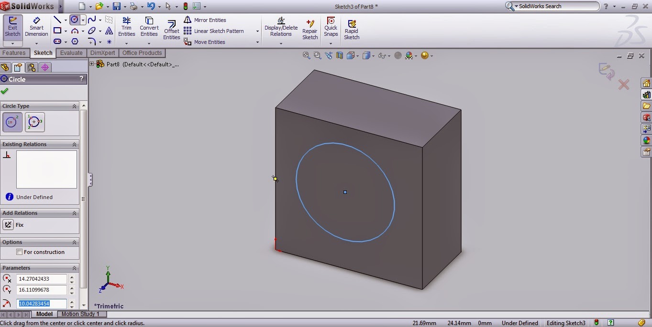Expand the Linear Sketch Pattern dropdown
This screenshot has width=652, height=327.
(257, 32)
